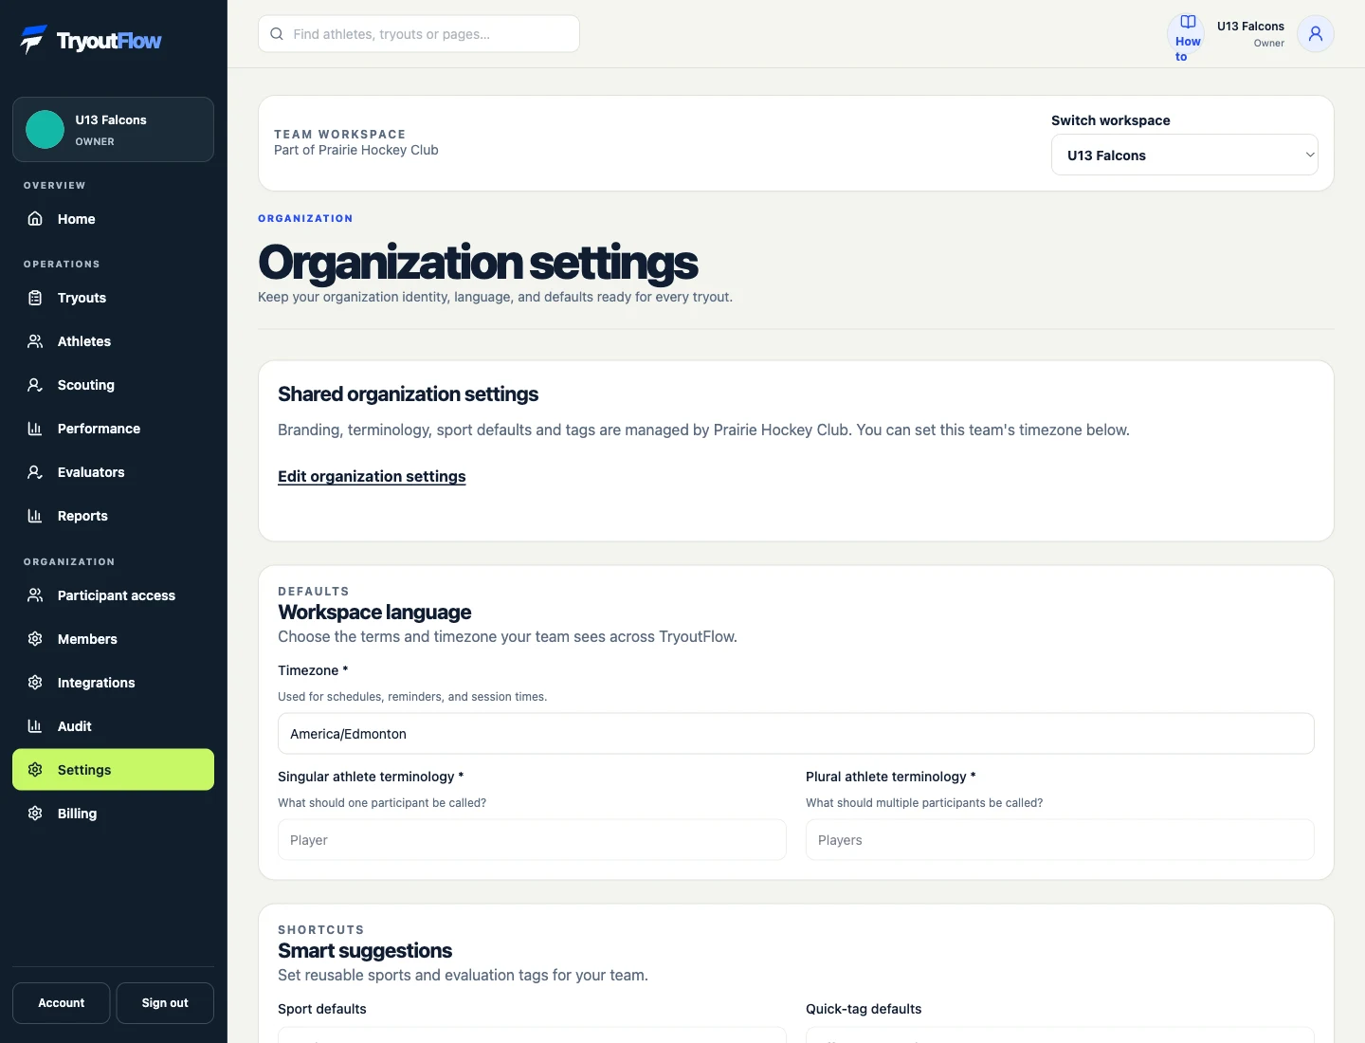
Task: Go to Evaluators
Action: 113,472
